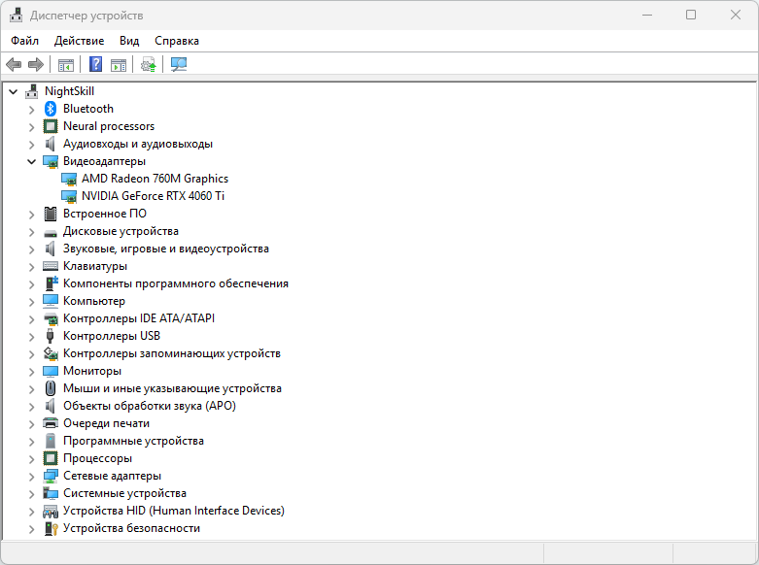Click the update driver toolbar icon

coord(148,65)
